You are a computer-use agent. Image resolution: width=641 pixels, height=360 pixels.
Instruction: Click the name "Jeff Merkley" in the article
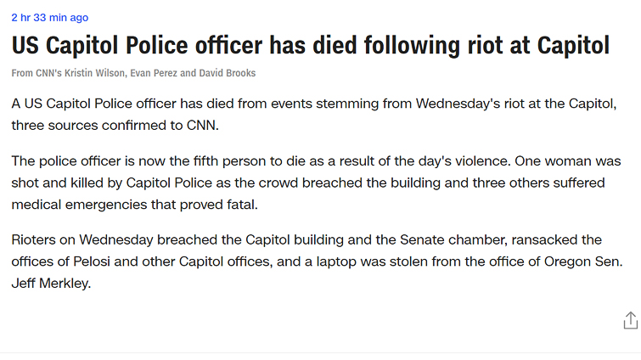[51, 284]
